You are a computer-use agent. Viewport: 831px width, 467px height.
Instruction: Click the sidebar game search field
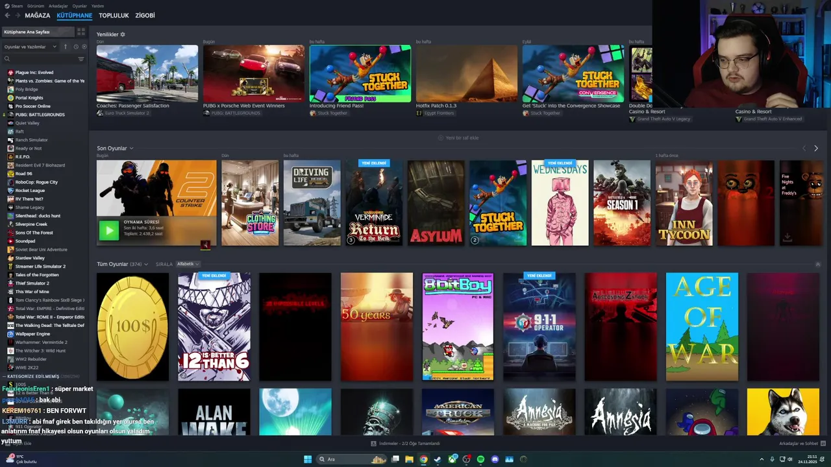point(43,59)
